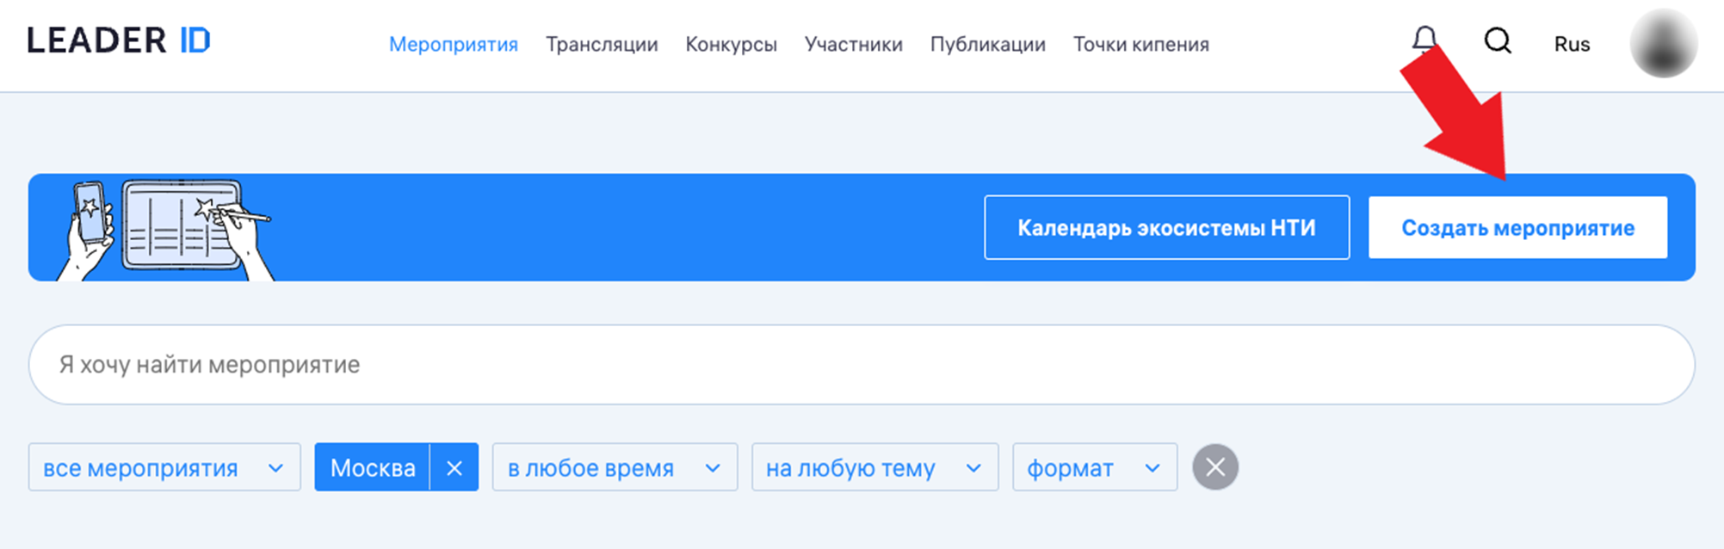Open the 'в любое время' dropdown
Viewport: 1724px width, 549px height.
pos(614,468)
